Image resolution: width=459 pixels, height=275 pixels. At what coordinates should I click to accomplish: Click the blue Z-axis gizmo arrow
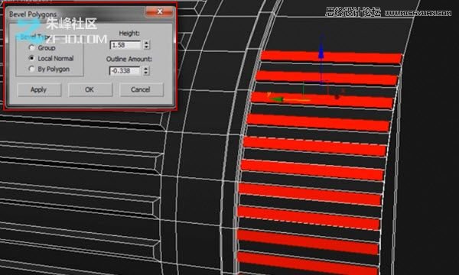point(321,51)
